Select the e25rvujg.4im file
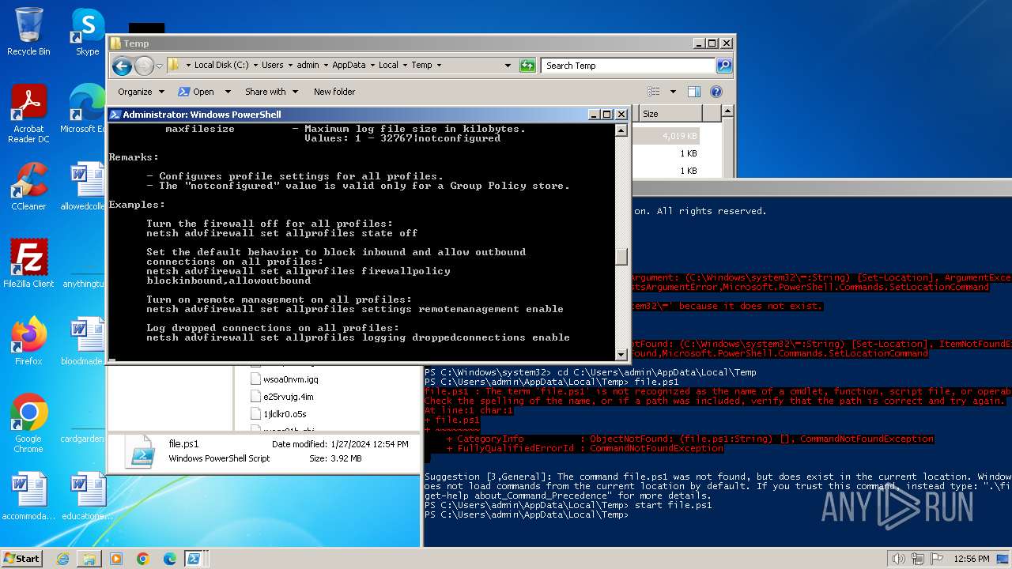1012x569 pixels. click(x=282, y=397)
